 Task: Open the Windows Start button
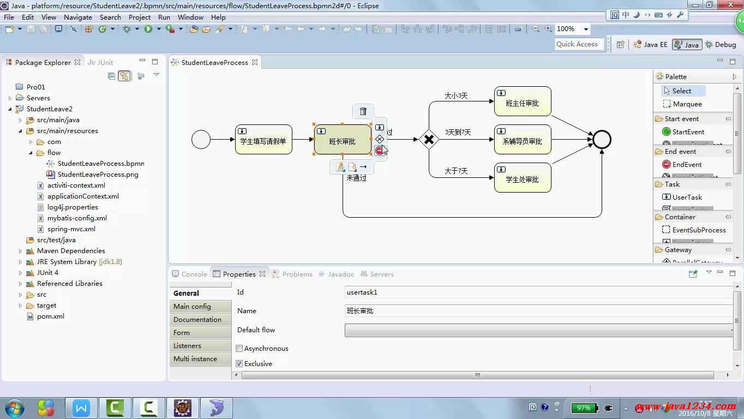coord(14,408)
